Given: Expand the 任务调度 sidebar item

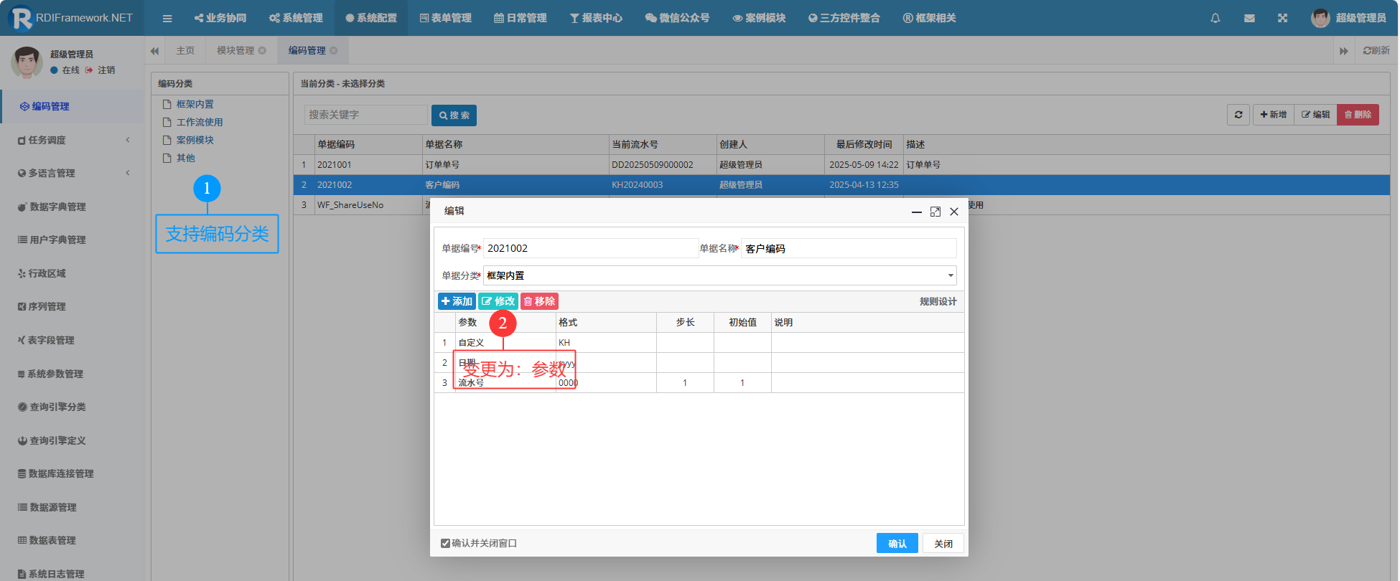Looking at the screenshot, I should coord(72,140).
